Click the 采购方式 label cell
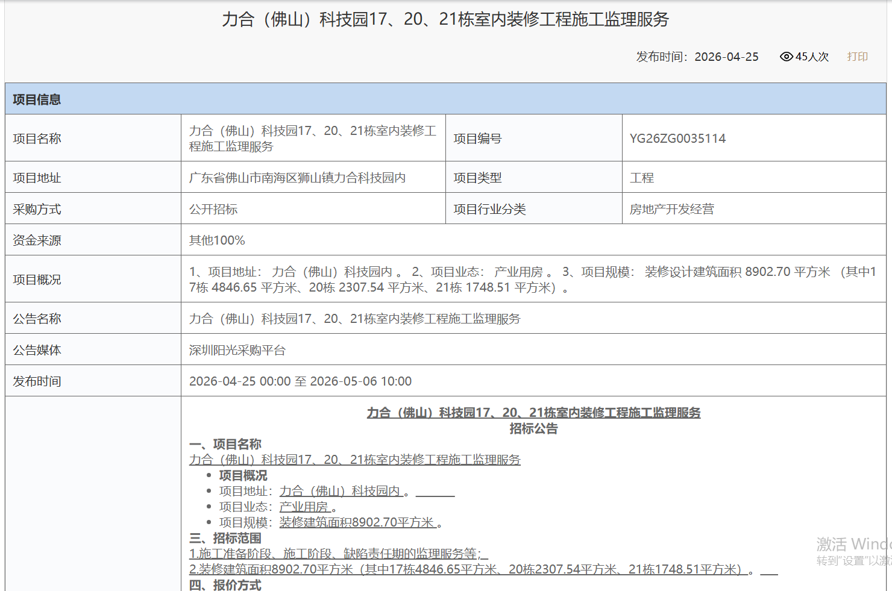892x591 pixels. [93, 208]
